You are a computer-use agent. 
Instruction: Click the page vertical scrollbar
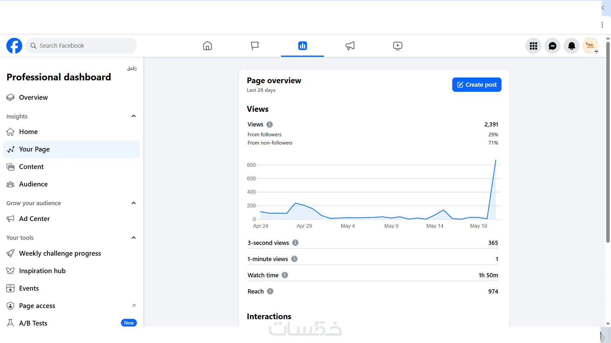(x=608, y=143)
